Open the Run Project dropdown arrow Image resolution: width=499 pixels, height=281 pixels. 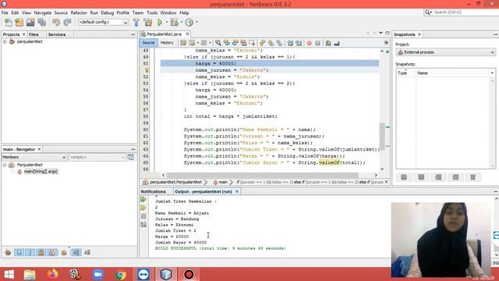166,23
